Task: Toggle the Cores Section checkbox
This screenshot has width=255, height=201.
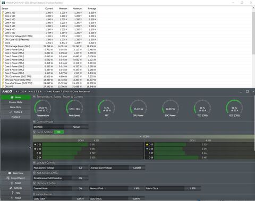Action: 35,132
